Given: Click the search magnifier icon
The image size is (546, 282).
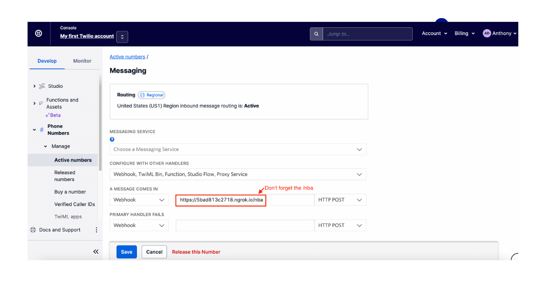Looking at the screenshot, I should [316, 34].
